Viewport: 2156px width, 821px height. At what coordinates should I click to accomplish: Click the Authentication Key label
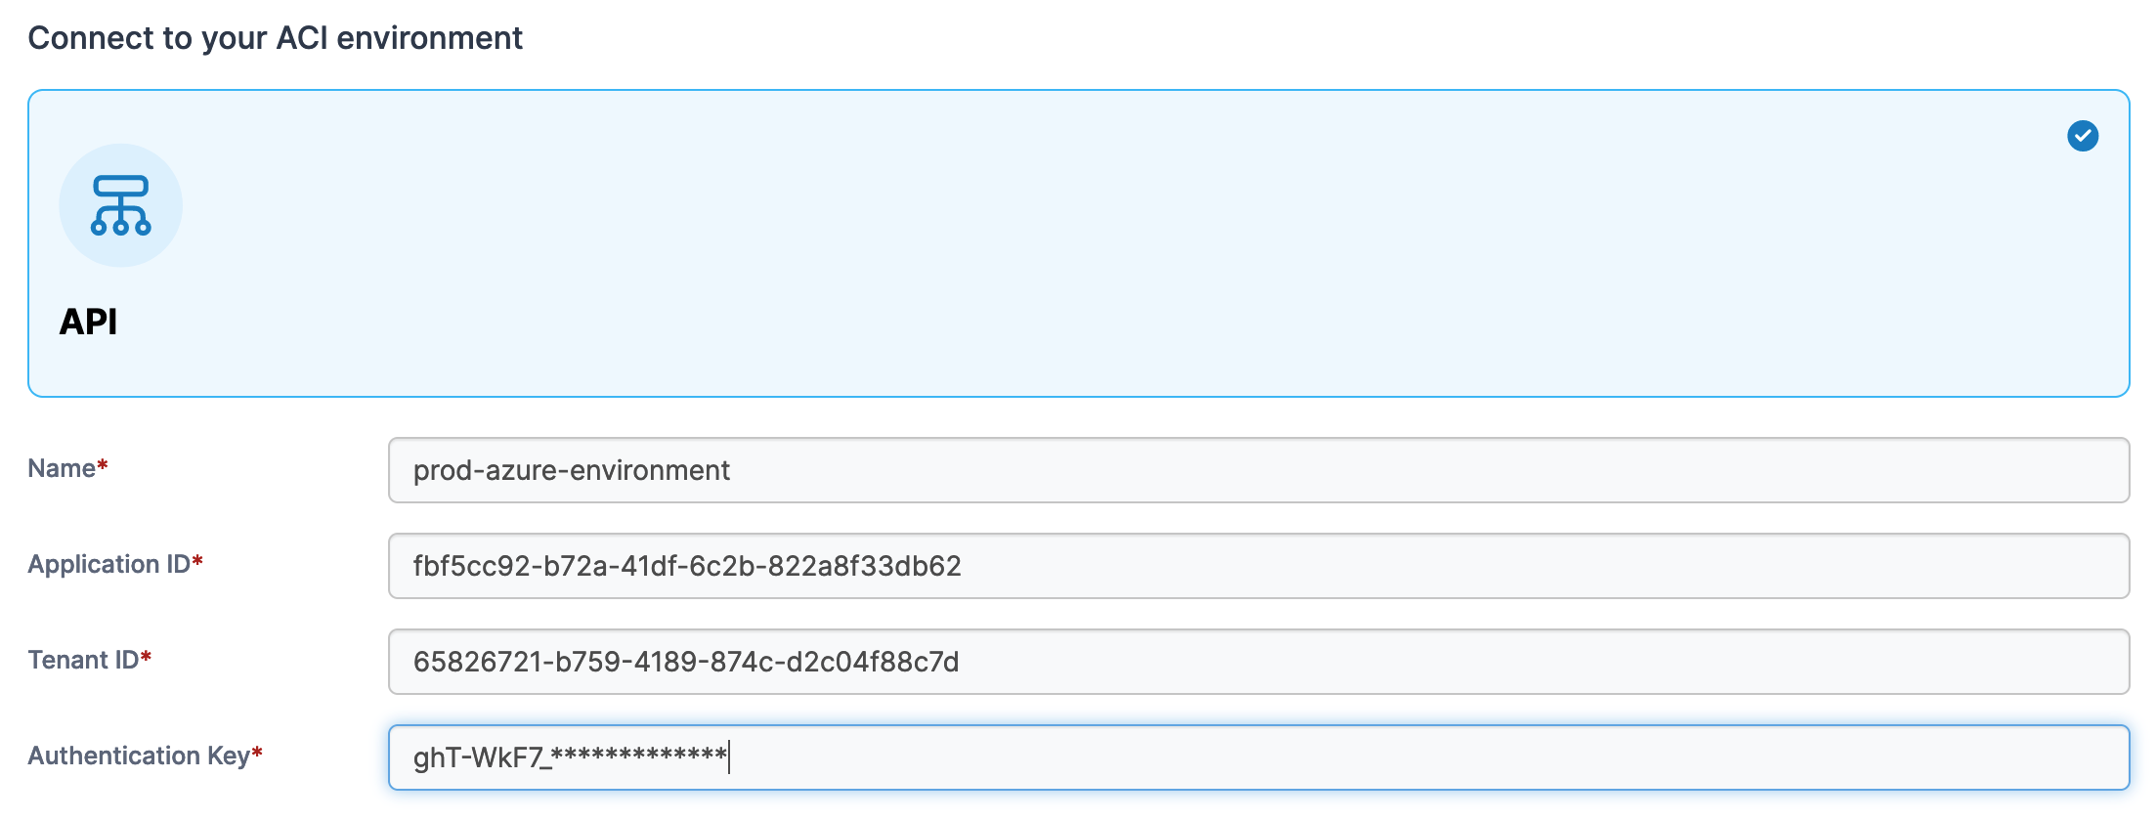coord(139,756)
